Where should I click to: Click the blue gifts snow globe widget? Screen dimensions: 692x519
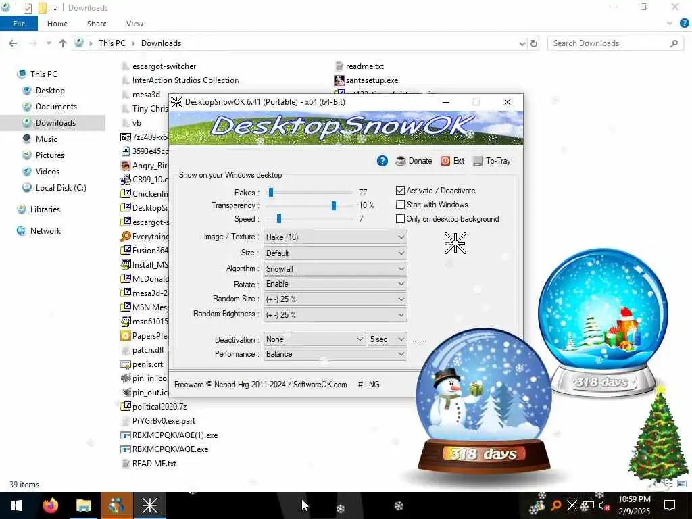(x=603, y=321)
